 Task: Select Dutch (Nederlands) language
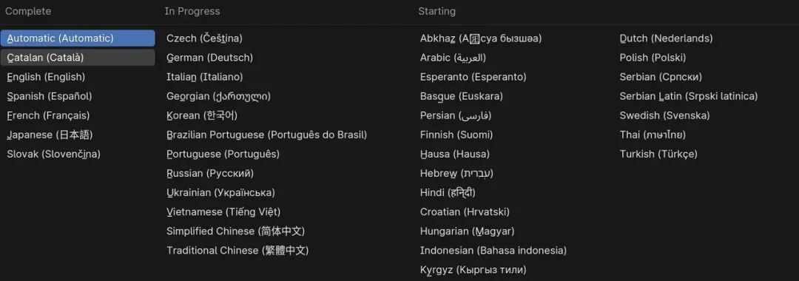(x=666, y=38)
